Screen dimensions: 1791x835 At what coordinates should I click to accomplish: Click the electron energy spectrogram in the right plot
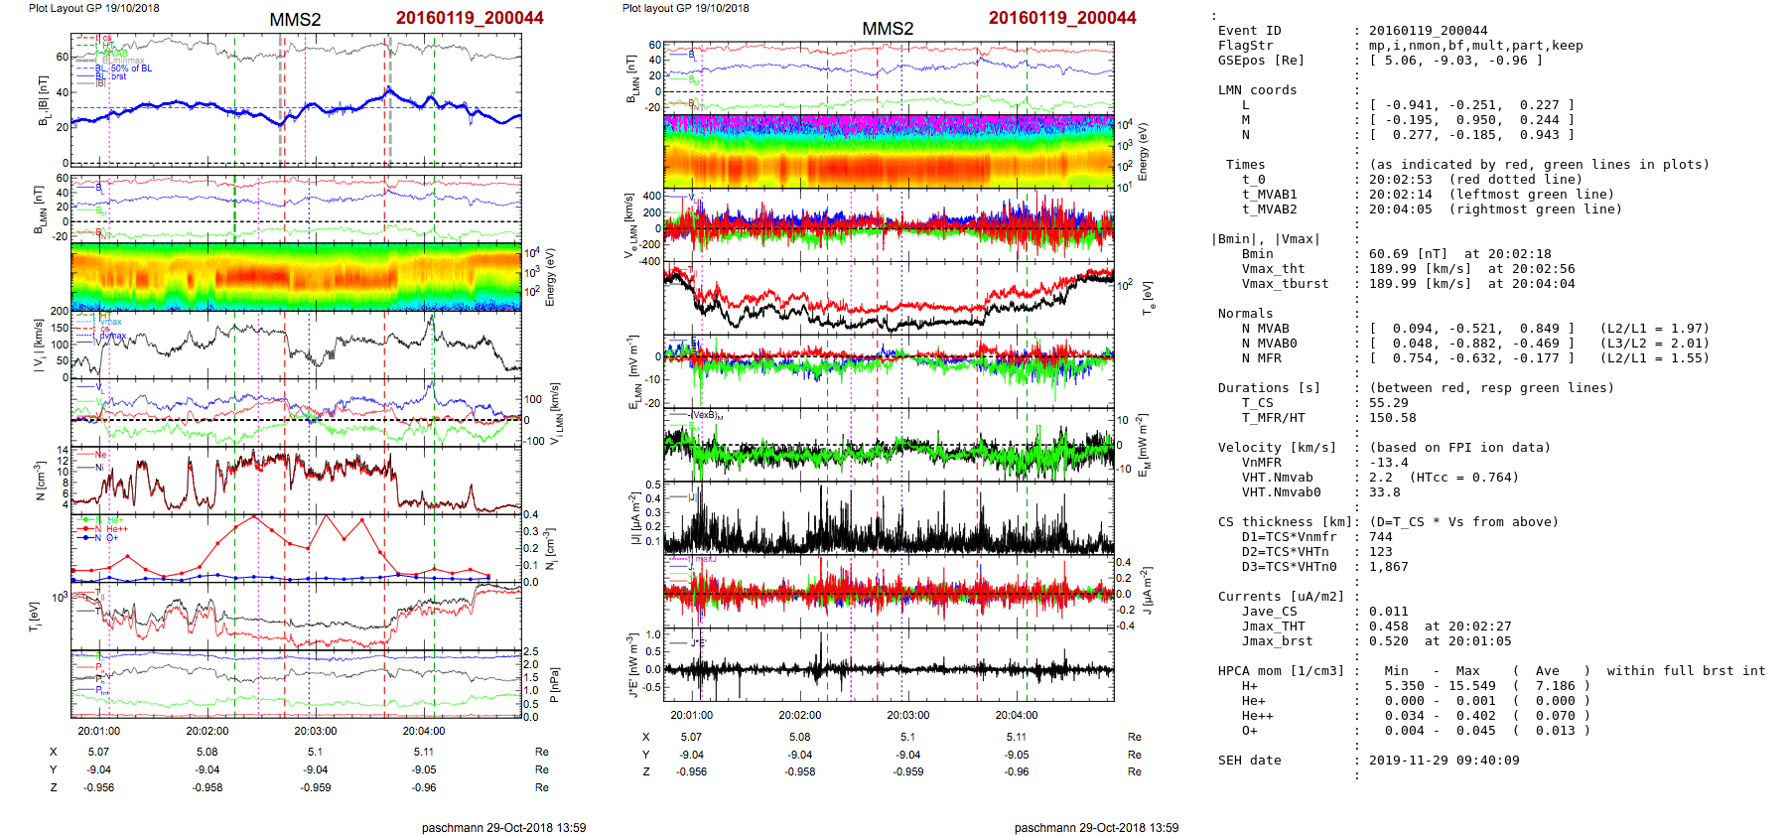coord(889,151)
